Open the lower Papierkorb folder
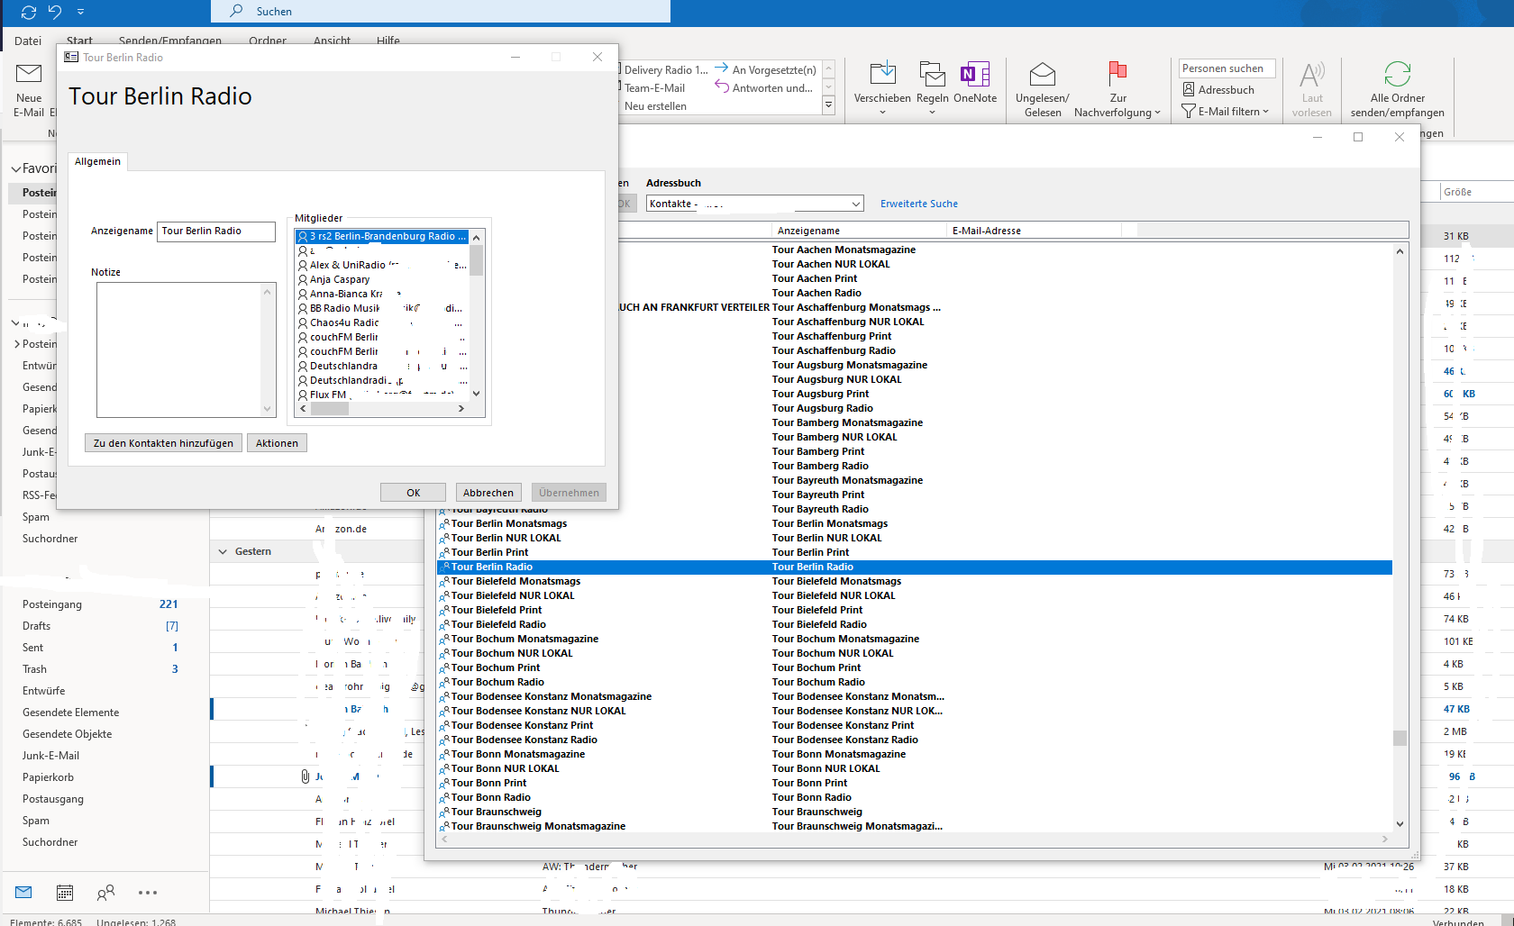This screenshot has height=926, width=1514. [x=48, y=777]
